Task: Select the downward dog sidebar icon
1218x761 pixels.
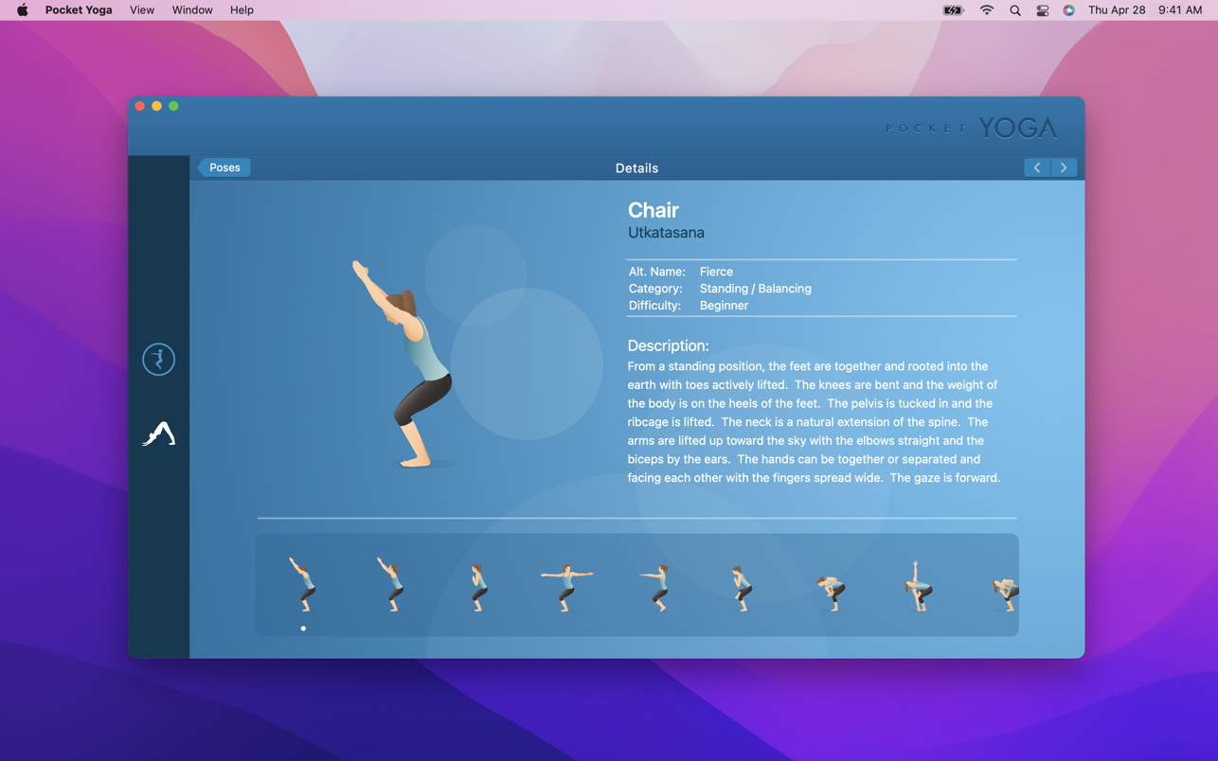Action: (158, 434)
